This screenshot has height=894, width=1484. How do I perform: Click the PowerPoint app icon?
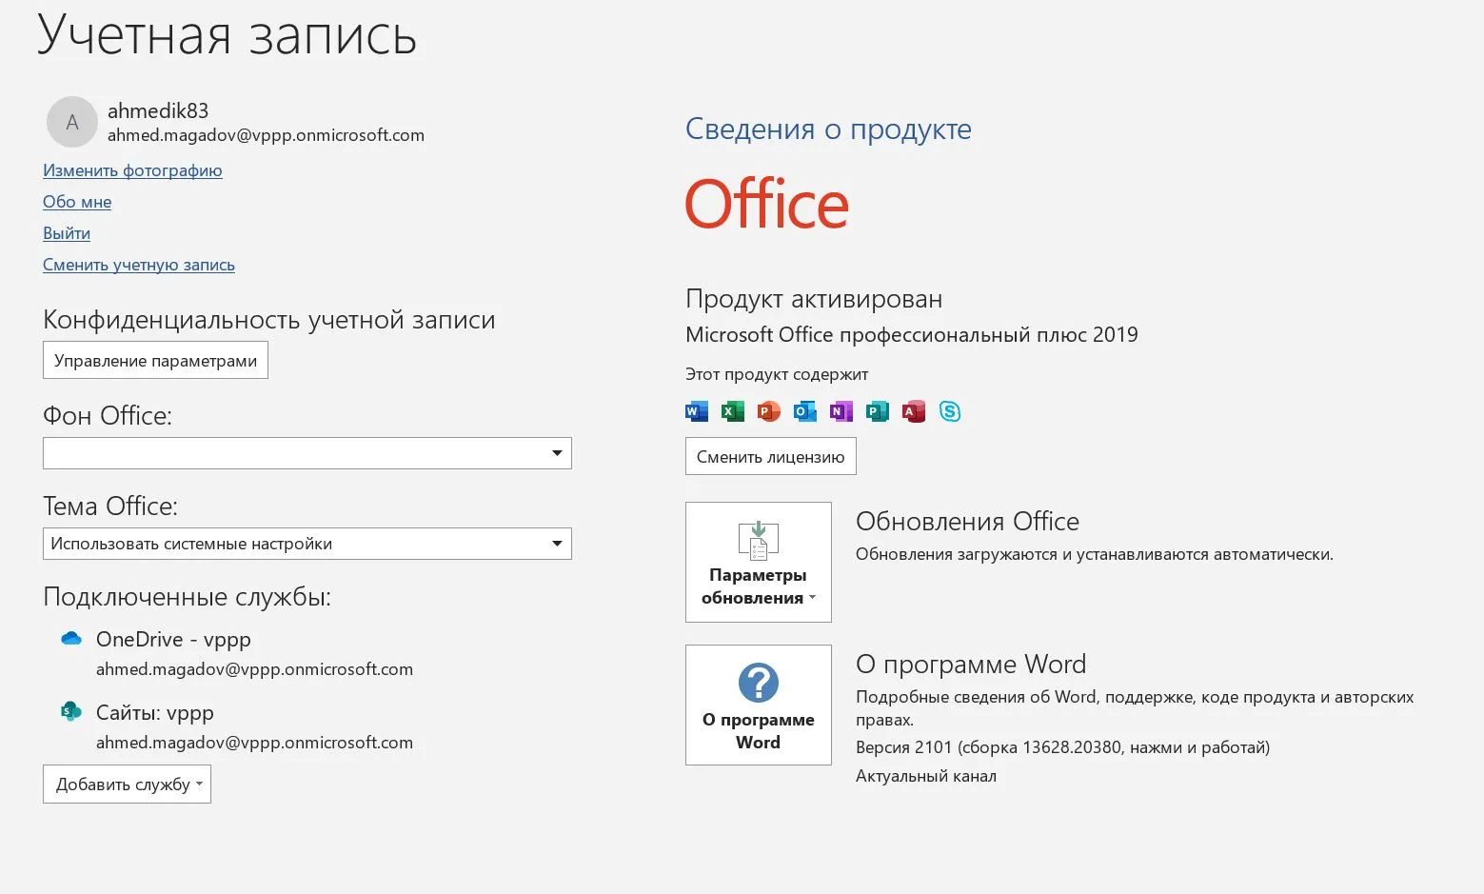point(769,411)
